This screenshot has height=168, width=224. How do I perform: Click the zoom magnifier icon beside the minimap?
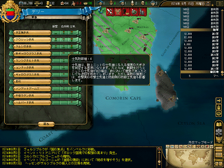click(x=217, y=164)
